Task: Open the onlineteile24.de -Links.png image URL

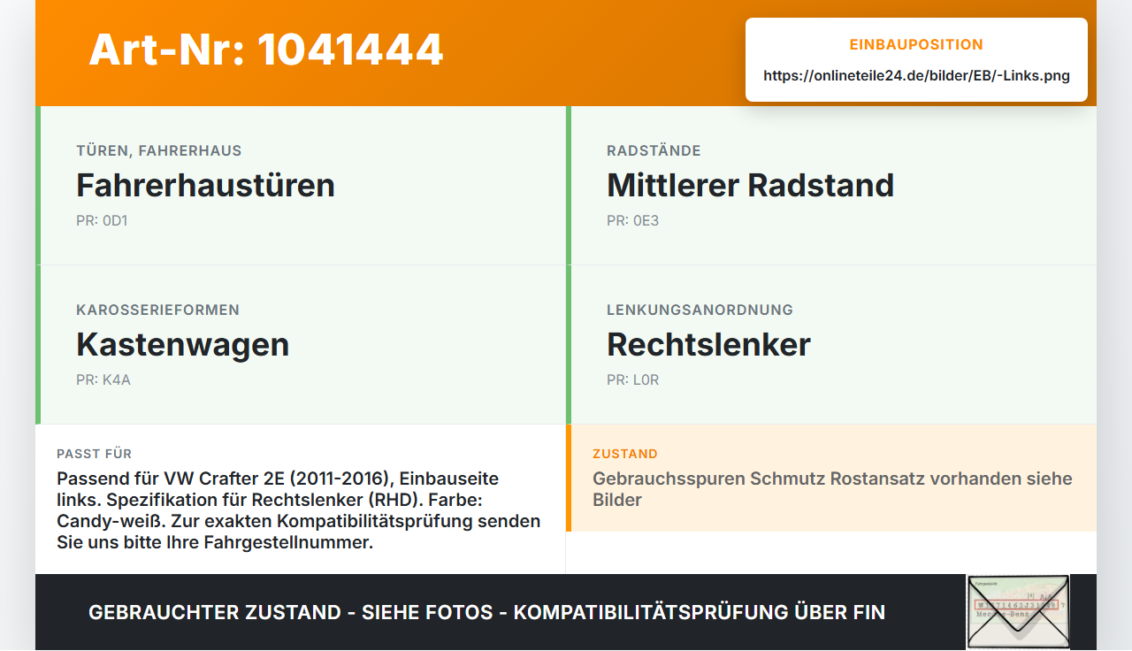Action: [916, 76]
